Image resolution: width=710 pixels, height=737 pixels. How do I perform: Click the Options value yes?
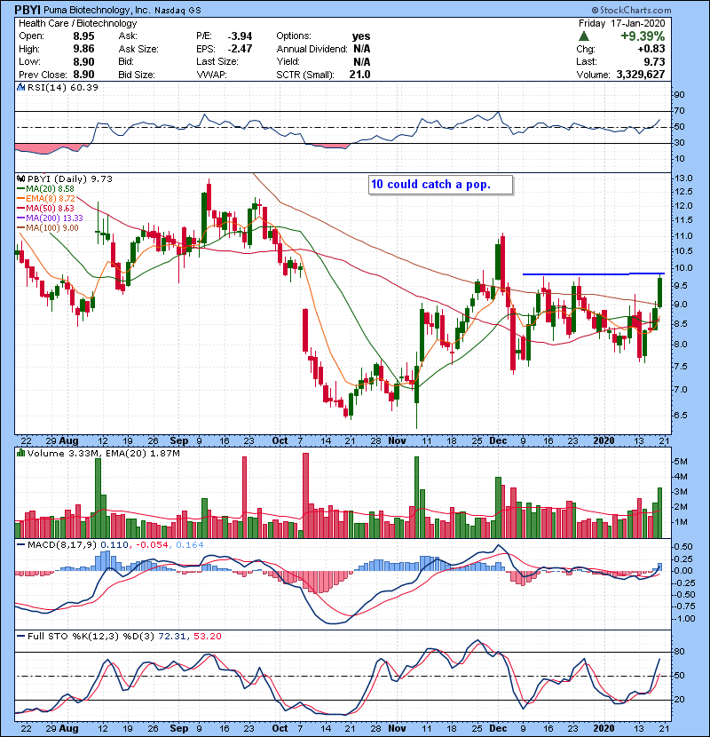tap(361, 36)
